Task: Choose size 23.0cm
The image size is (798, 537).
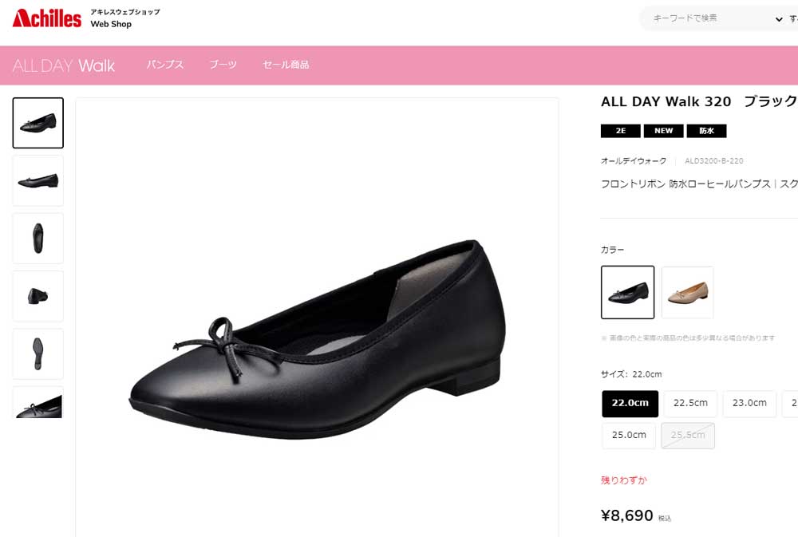Action: pyautogui.click(x=749, y=403)
